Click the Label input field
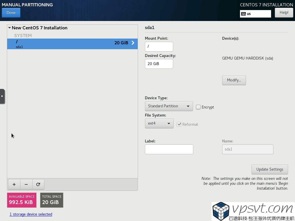This screenshot has width=295, height=221. (x=169, y=149)
